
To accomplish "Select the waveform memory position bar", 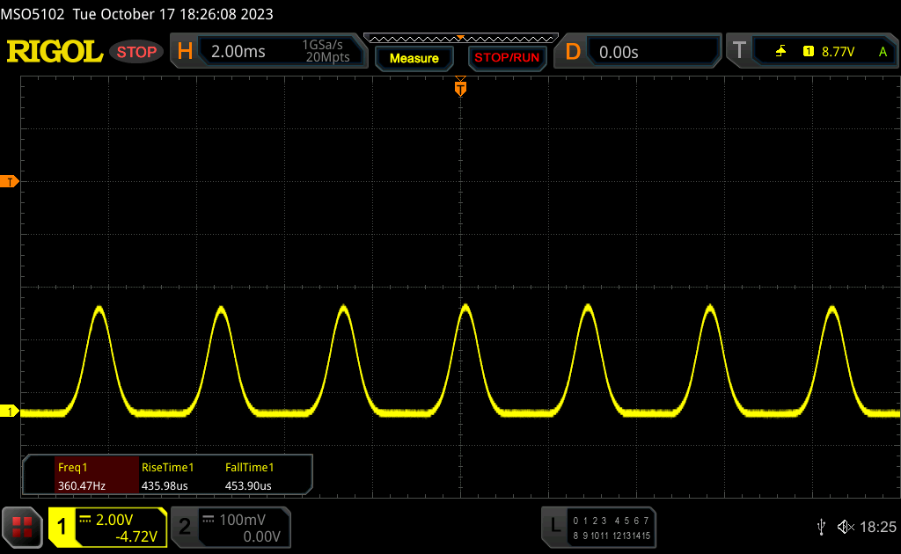I will click(x=460, y=38).
